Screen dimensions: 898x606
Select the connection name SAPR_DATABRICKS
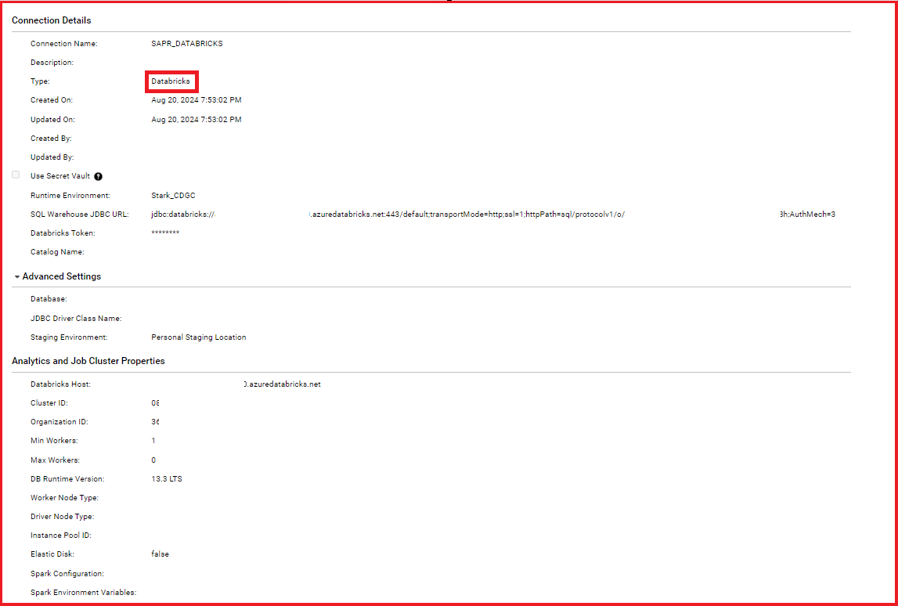186,44
